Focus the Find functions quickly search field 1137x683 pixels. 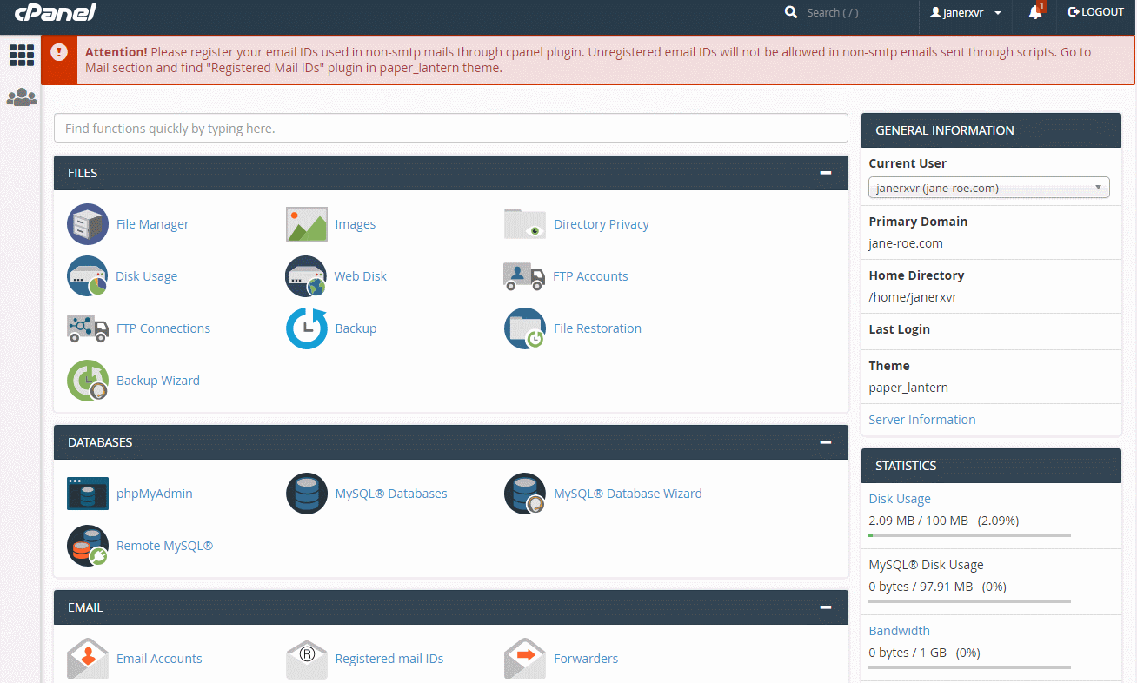point(451,128)
